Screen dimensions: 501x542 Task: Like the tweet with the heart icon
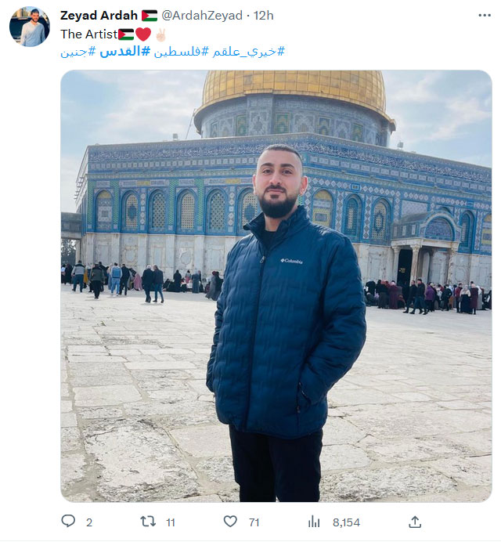point(230,522)
